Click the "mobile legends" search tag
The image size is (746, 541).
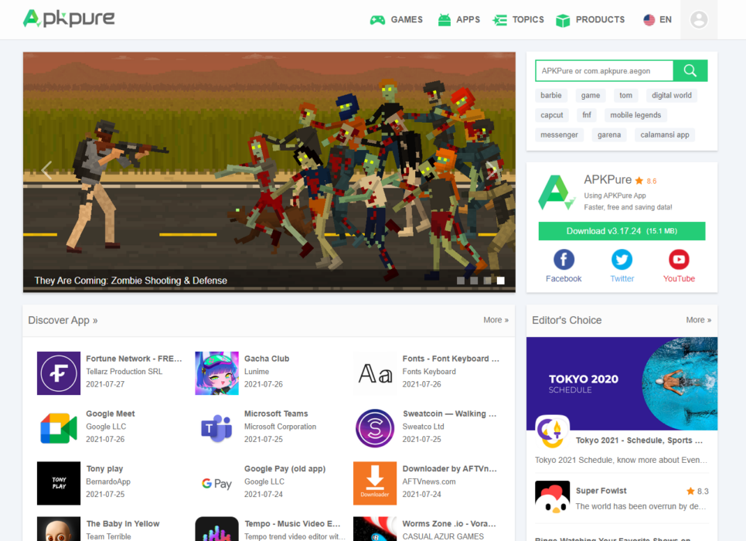pos(635,115)
